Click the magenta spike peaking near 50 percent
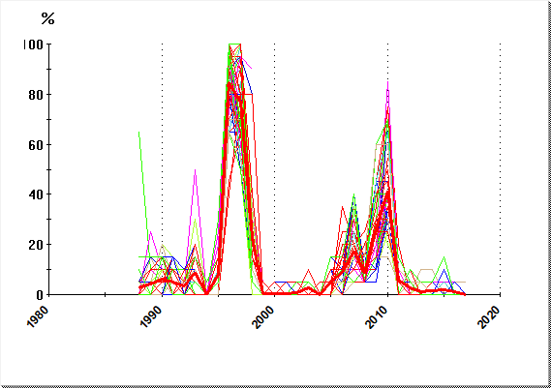 click(x=195, y=170)
